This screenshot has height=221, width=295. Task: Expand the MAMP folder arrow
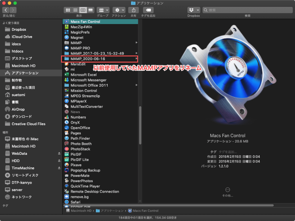coord(136,43)
